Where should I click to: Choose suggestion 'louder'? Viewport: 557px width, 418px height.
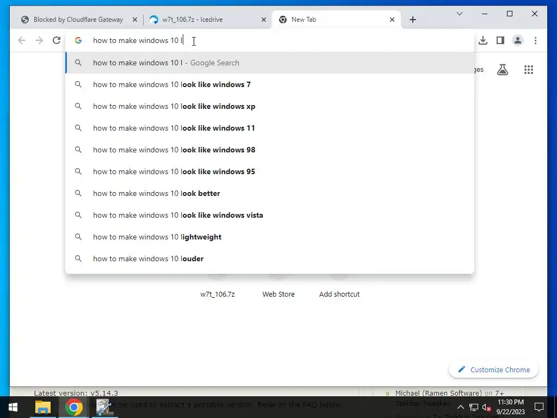(270, 259)
